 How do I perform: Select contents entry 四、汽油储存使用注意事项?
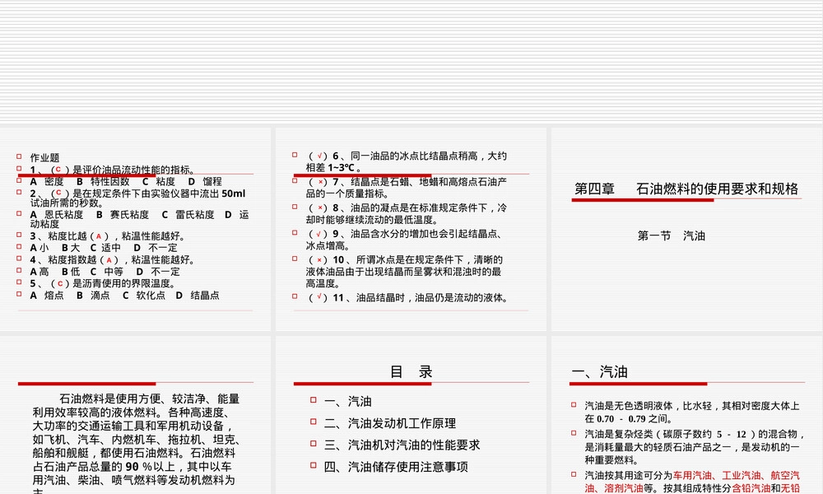pos(397,467)
